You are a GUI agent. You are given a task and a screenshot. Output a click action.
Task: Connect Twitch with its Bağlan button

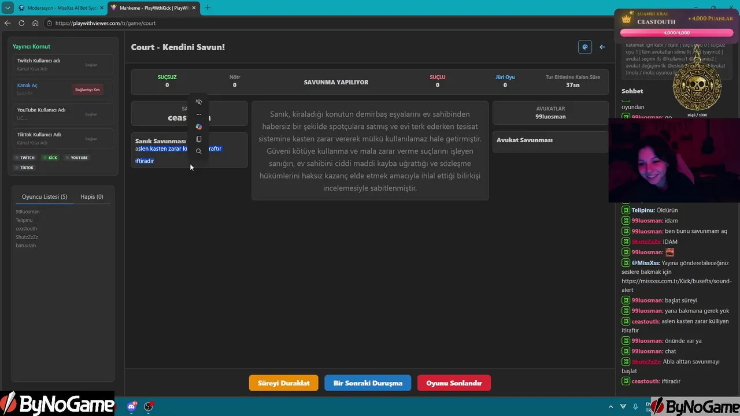pyautogui.click(x=91, y=65)
